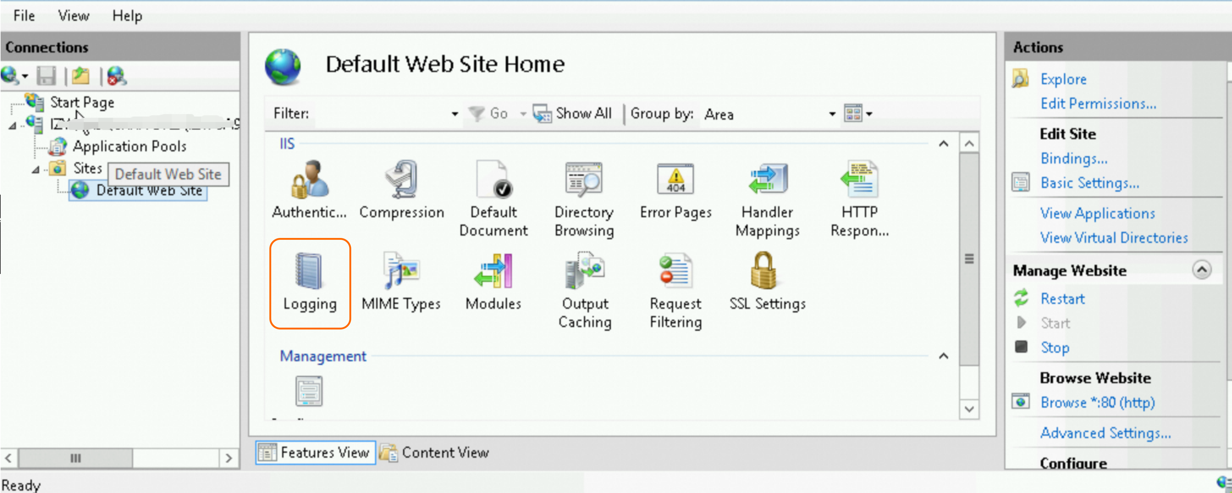Click the Up folder toolbar icon
The image size is (1232, 493).
tap(81, 76)
